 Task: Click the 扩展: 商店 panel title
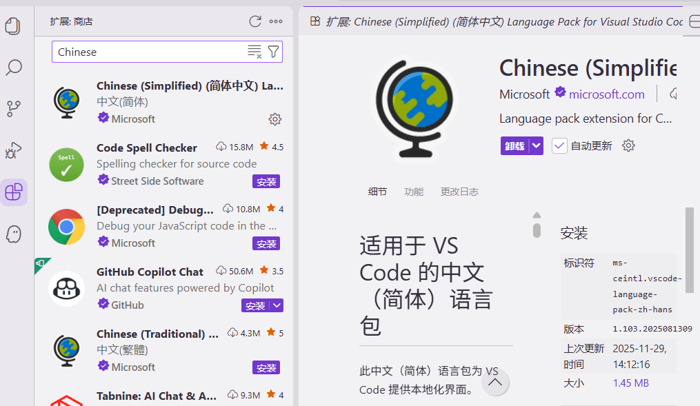72,21
